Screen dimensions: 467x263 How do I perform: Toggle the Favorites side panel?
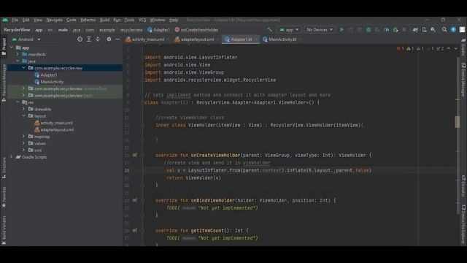[4, 197]
